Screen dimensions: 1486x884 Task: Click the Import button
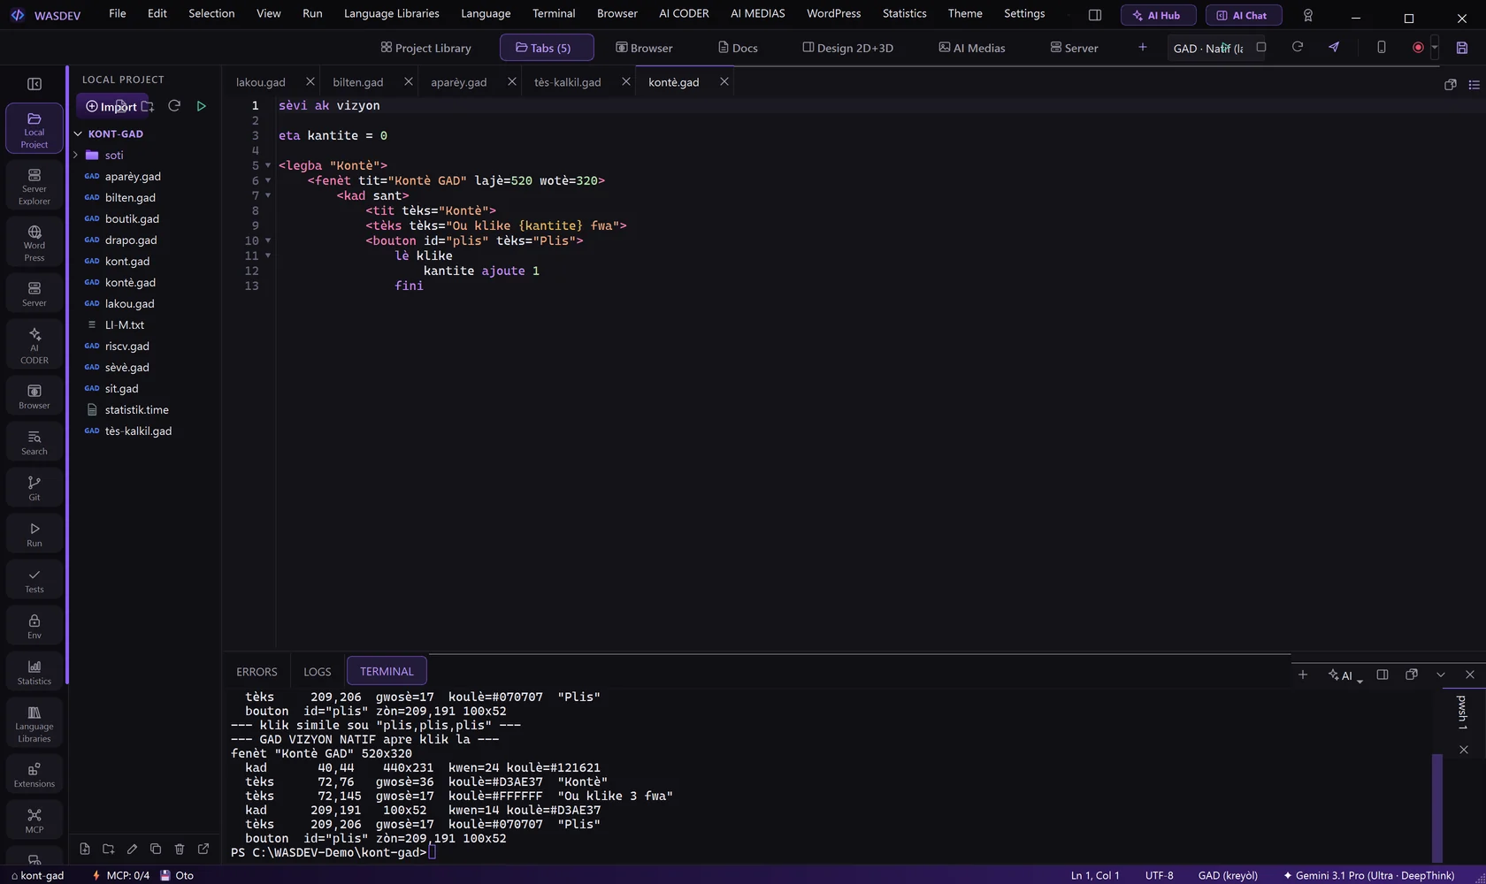tap(111, 106)
